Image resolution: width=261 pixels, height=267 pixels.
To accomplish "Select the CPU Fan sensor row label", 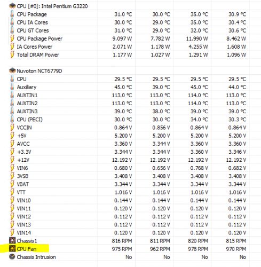I will [27, 249].
